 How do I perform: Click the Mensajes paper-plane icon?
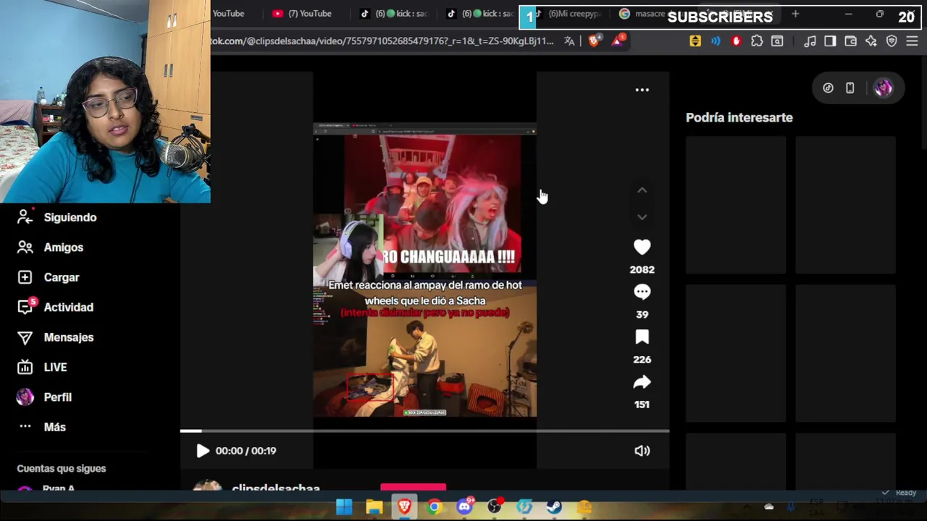click(x=25, y=337)
